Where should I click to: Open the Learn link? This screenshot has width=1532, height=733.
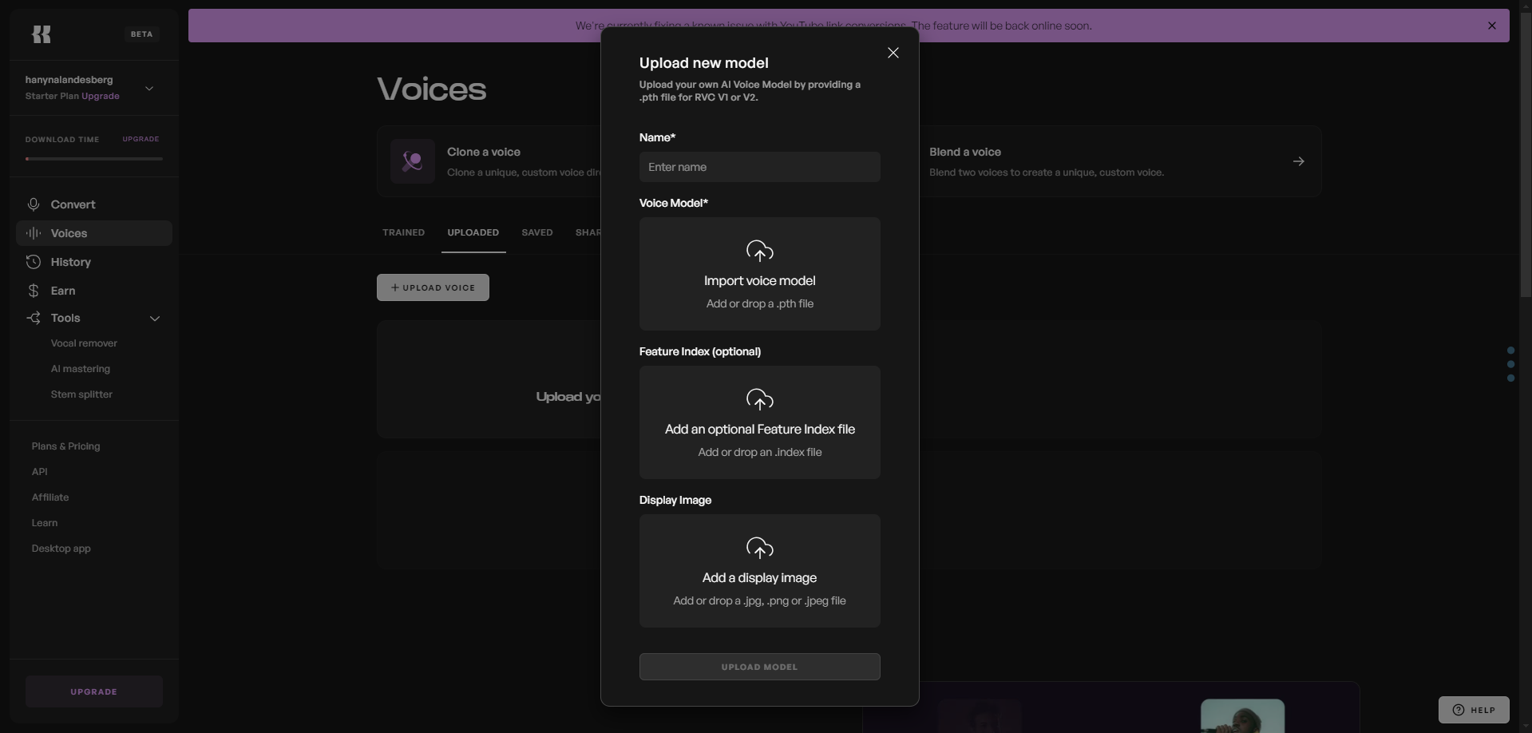click(x=45, y=523)
